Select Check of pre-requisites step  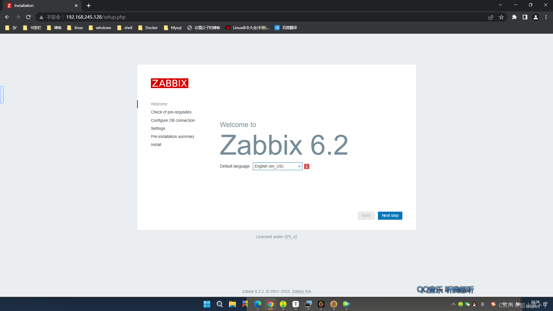click(171, 112)
